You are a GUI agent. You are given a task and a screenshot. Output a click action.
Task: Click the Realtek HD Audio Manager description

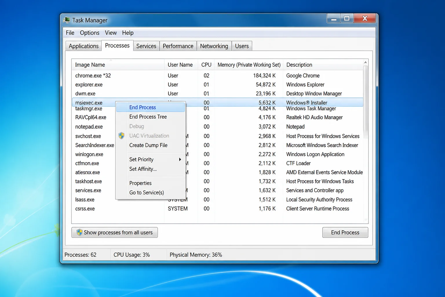pos(314,117)
